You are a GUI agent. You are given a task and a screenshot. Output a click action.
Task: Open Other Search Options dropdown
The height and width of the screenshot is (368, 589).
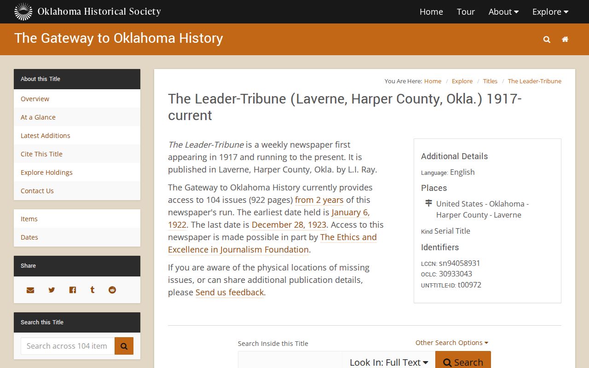452,343
